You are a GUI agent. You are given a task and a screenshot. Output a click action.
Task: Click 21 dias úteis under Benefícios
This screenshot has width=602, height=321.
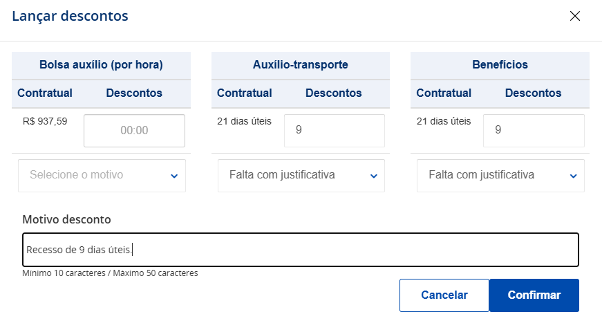(x=444, y=122)
